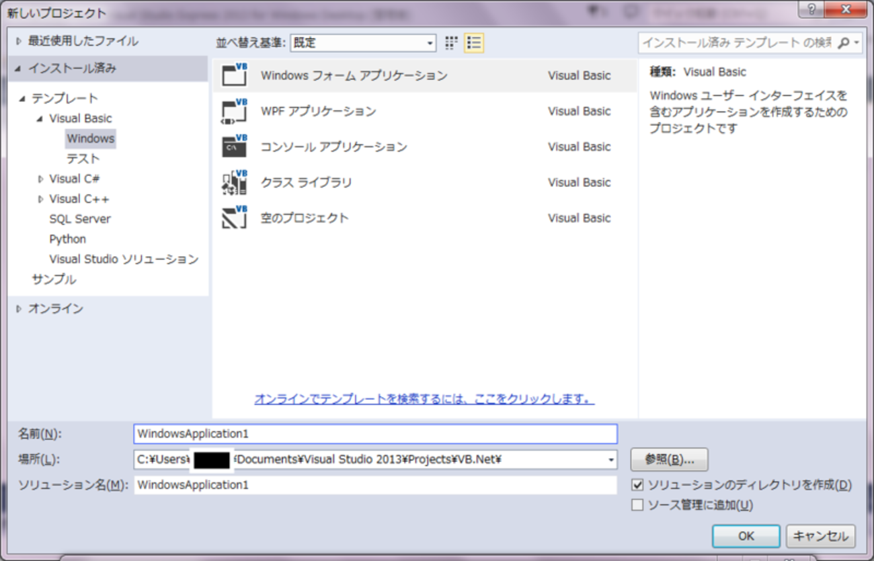Expand the Visual C# node
The image size is (874, 561).
(x=40, y=178)
